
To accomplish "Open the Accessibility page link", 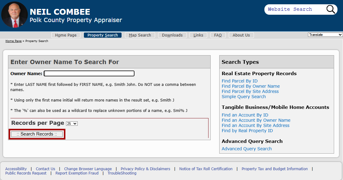I will coord(16,169).
